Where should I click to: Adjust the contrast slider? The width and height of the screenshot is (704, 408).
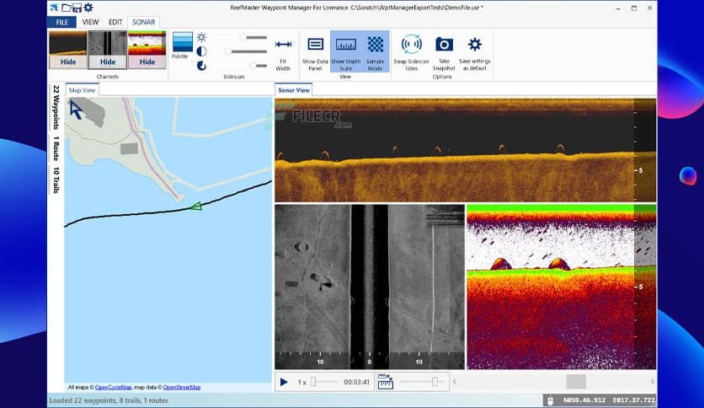tap(228, 51)
